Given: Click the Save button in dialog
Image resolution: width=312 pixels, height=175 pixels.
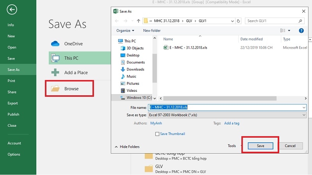Looking at the screenshot, I should point(261,146).
